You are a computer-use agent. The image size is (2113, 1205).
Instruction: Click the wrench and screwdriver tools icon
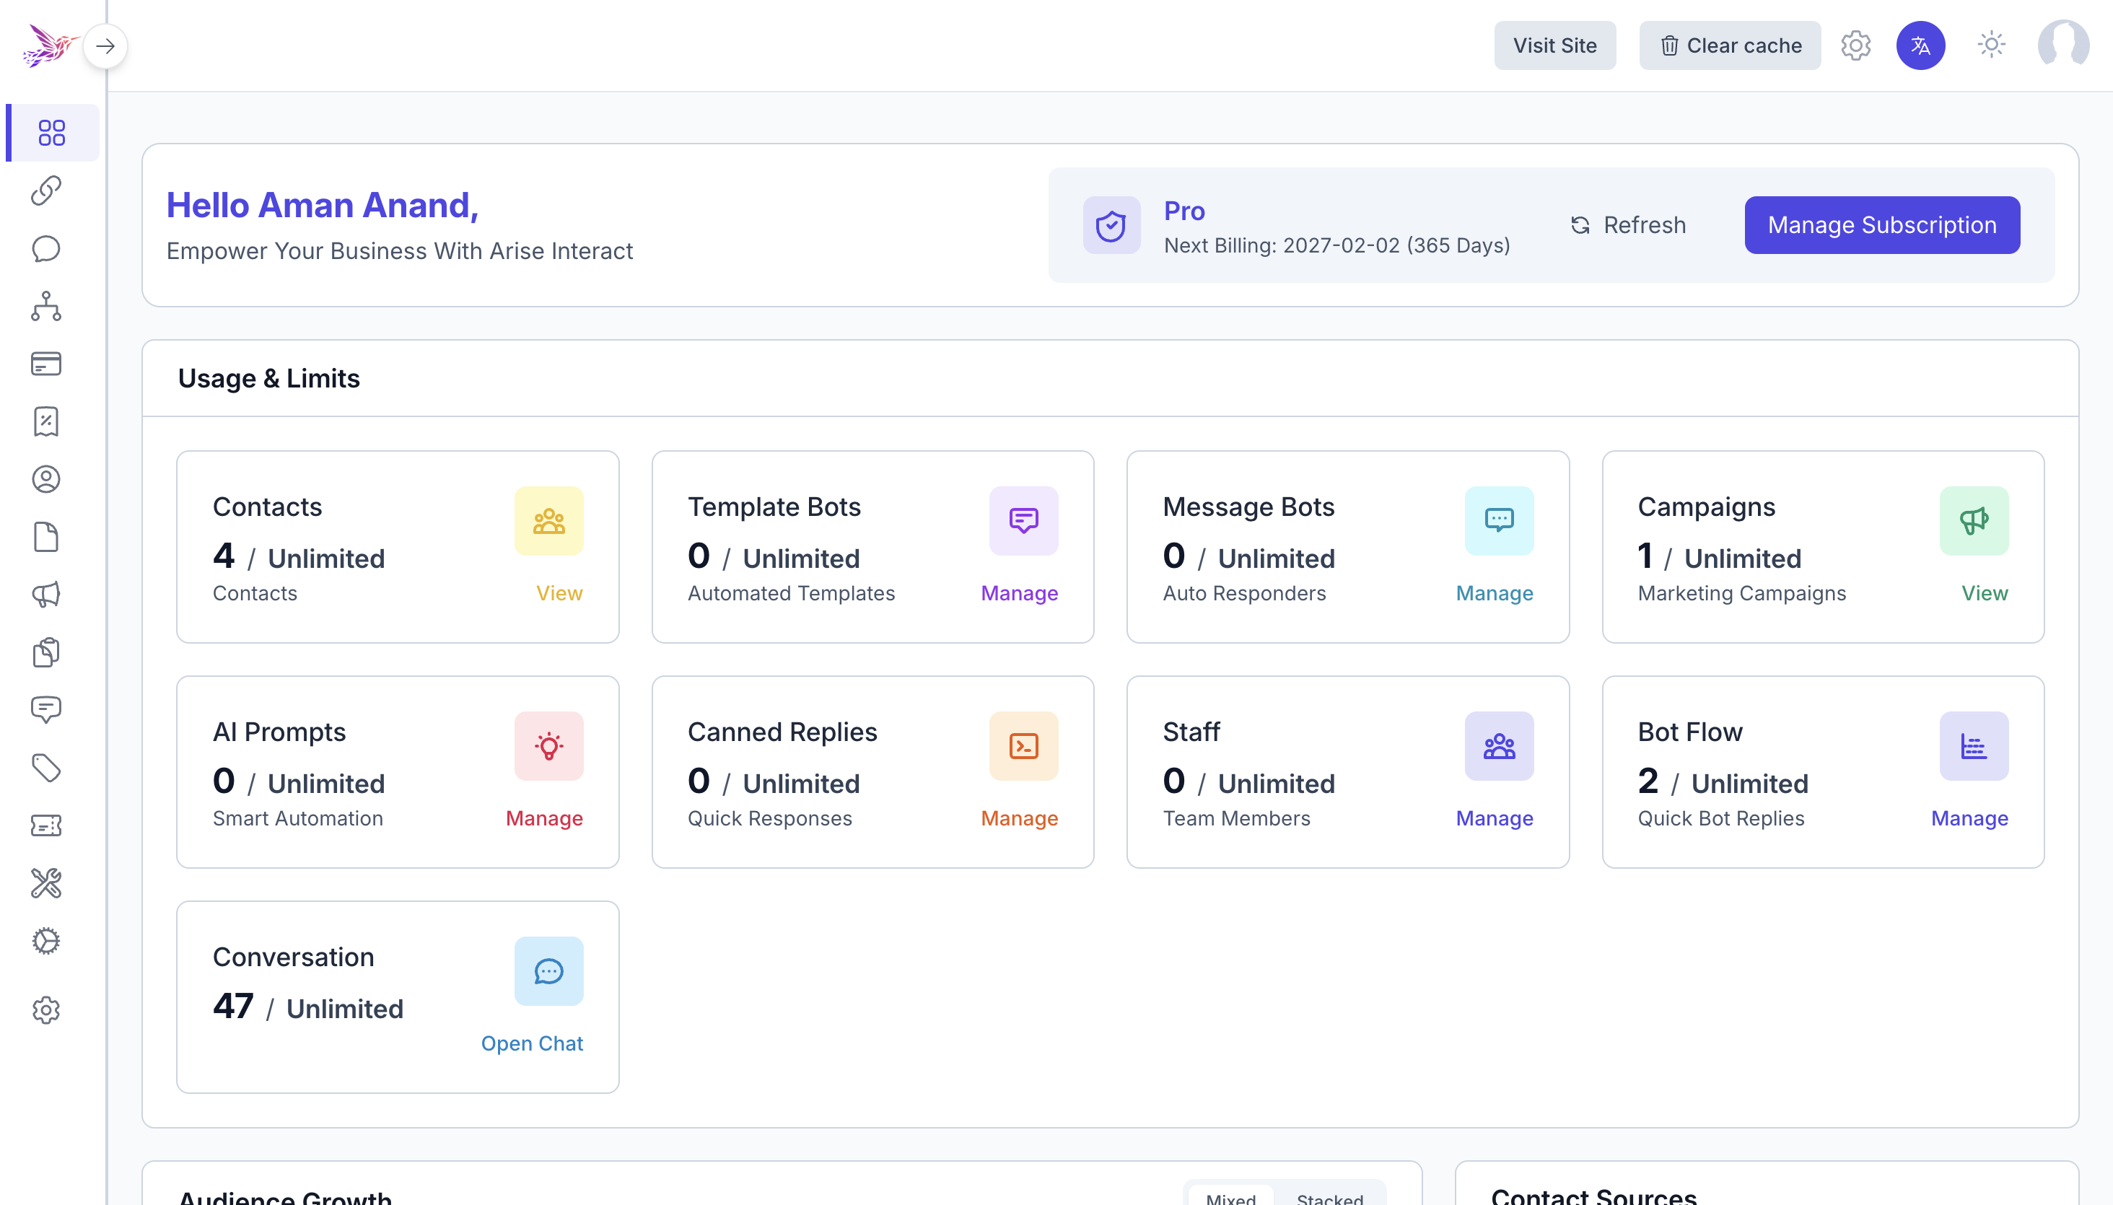coord(46,883)
